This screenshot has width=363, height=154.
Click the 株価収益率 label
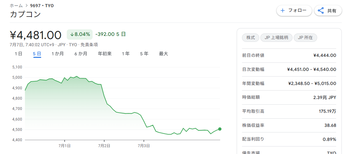(253, 125)
